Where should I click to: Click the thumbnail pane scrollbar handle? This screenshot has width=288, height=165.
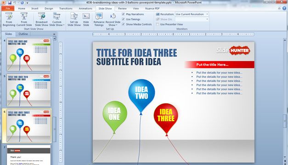pyautogui.click(x=55, y=129)
